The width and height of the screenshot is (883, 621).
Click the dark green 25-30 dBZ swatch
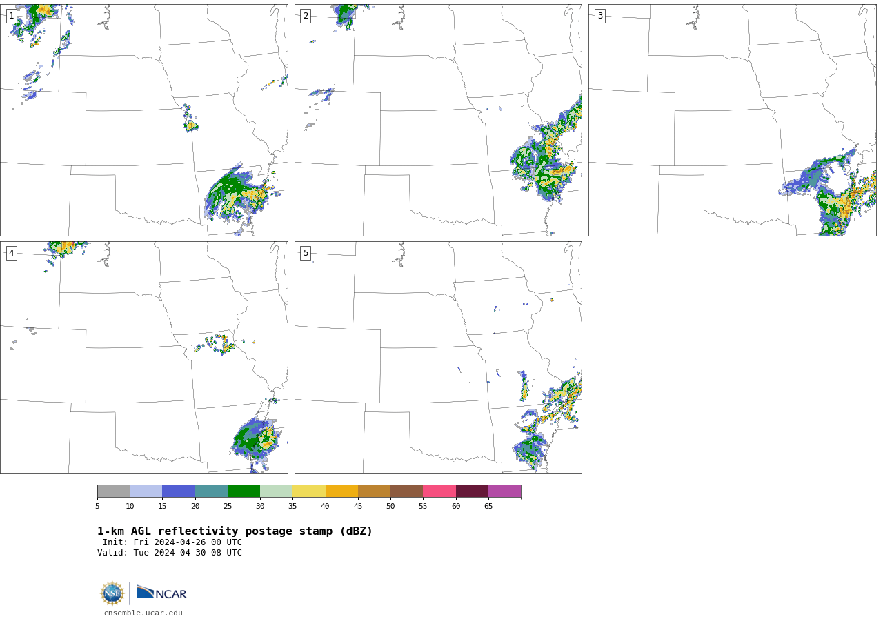pos(244,491)
